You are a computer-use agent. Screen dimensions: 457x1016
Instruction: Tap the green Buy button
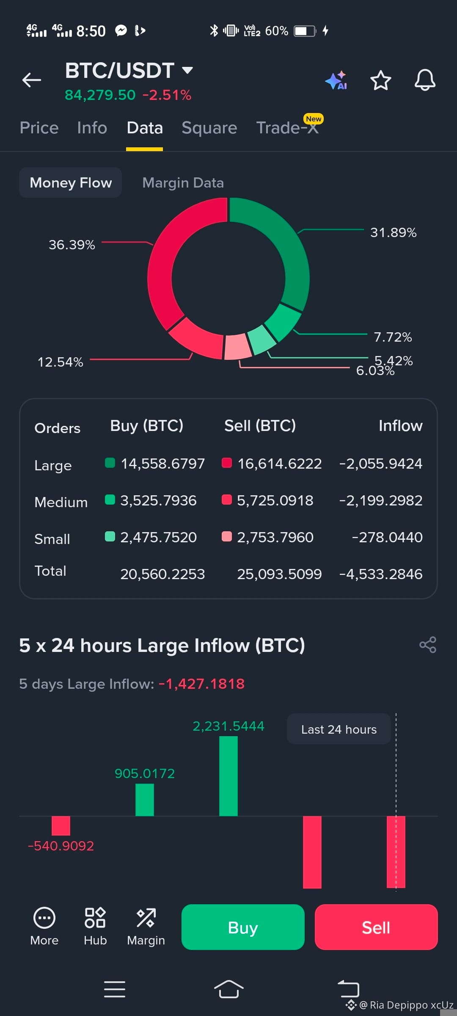(x=243, y=927)
